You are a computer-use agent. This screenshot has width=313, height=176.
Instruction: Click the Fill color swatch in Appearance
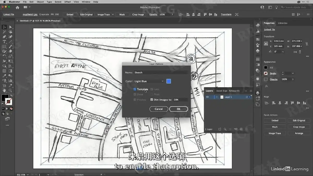click(266, 68)
